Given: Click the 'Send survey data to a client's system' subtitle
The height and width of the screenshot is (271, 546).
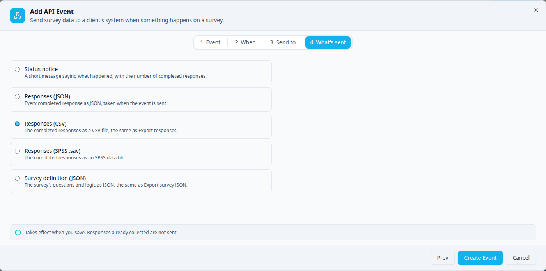Looking at the screenshot, I should 127,20.
